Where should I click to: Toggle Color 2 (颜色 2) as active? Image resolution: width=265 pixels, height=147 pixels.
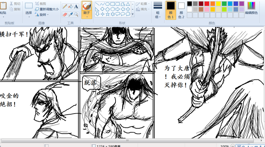(181, 9)
